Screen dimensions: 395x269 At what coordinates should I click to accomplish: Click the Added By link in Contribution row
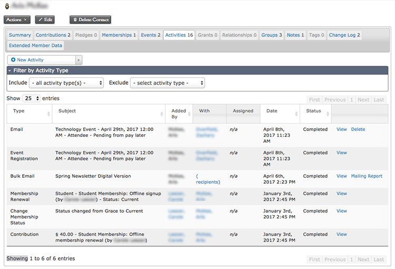point(176,237)
